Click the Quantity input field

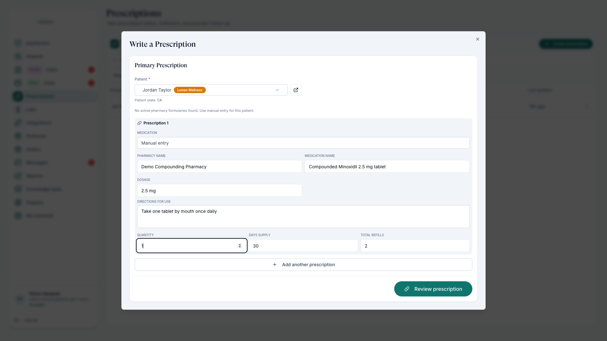pyautogui.click(x=192, y=246)
